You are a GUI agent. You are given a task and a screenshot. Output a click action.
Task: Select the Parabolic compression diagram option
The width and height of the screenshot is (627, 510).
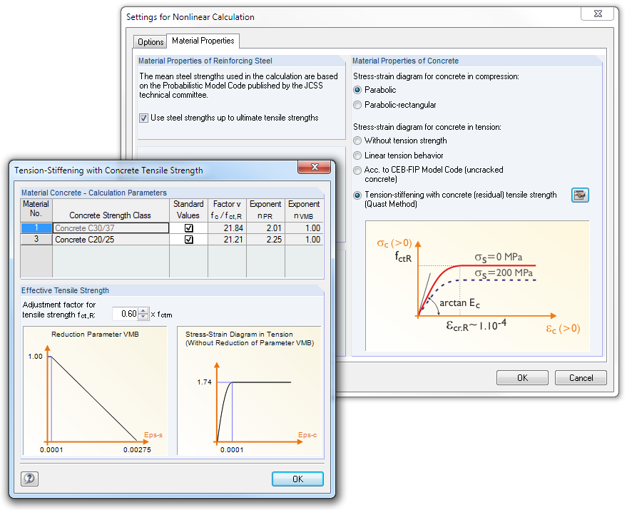357,90
